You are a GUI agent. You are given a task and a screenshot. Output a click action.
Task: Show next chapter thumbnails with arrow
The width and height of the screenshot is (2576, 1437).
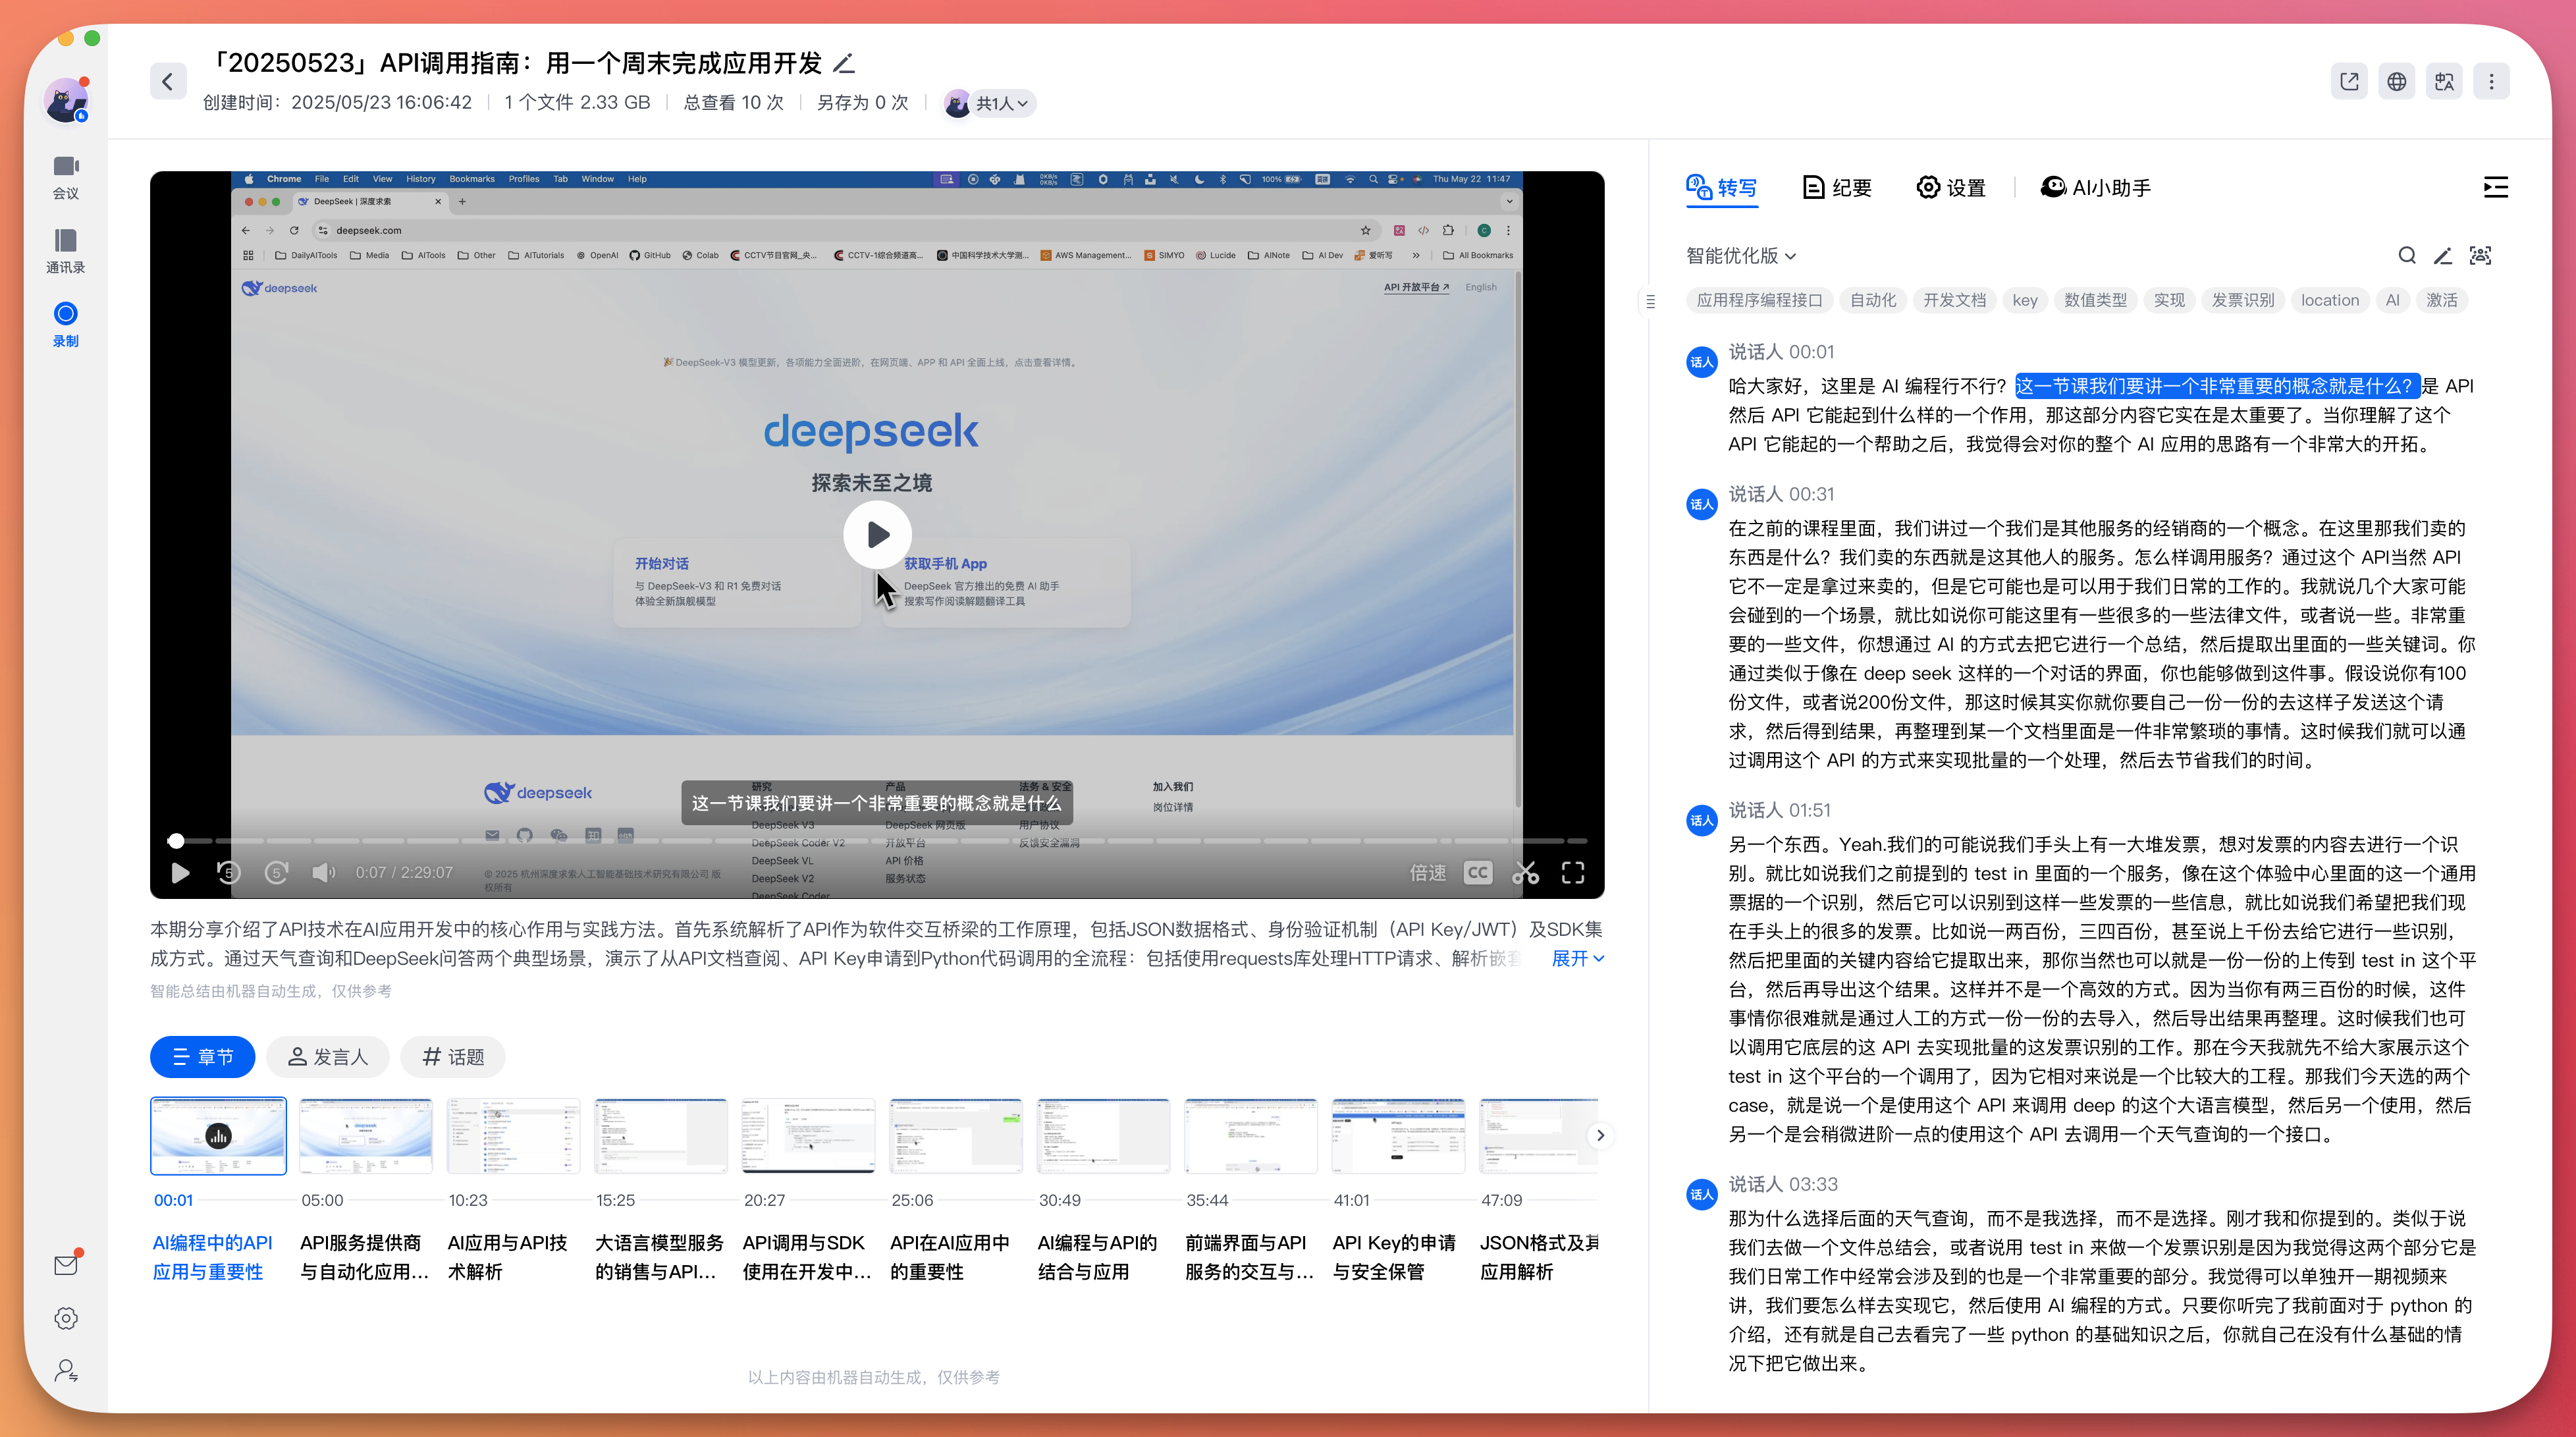[1600, 1135]
